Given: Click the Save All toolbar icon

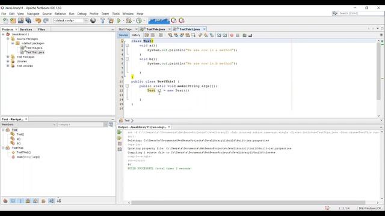Looking at the screenshot, I should (x=28, y=21).
